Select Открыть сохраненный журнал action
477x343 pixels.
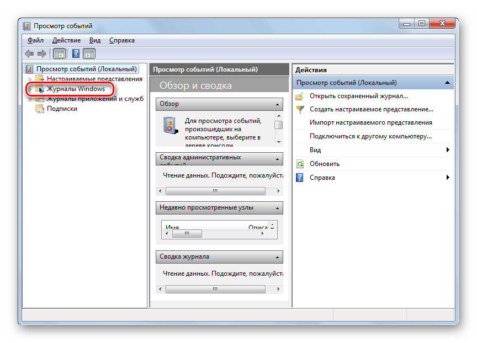359,96
